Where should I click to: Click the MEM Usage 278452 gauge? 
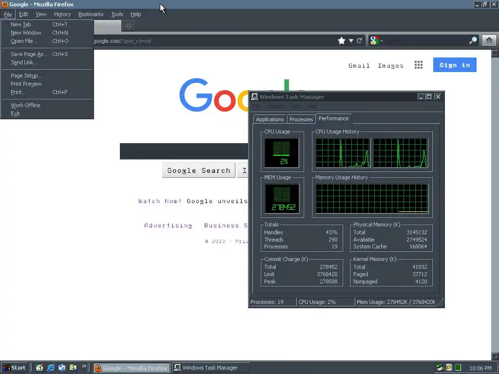click(x=282, y=199)
